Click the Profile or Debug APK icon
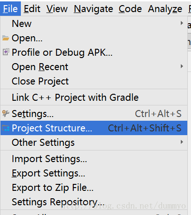 coord(6,52)
